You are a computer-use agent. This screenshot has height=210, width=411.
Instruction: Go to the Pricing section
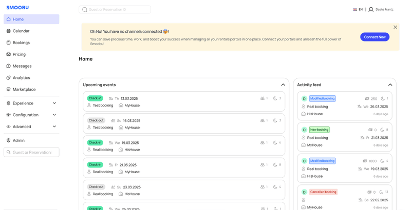19,54
